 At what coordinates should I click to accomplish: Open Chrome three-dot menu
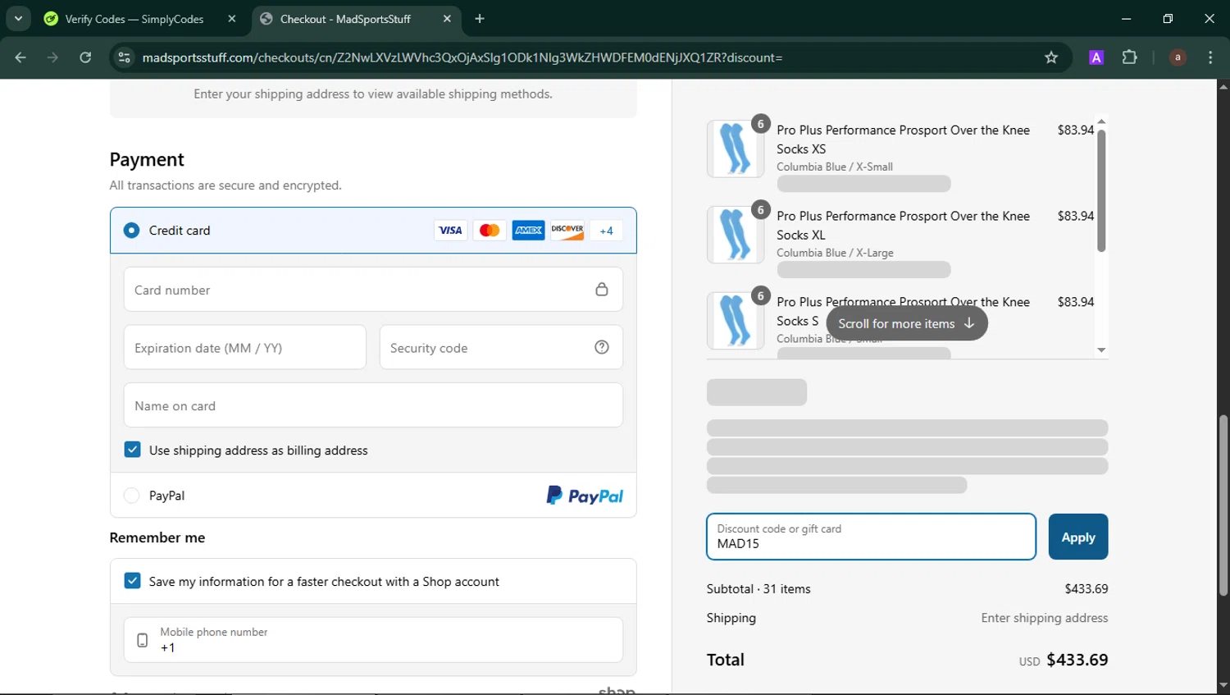pos(1210,57)
